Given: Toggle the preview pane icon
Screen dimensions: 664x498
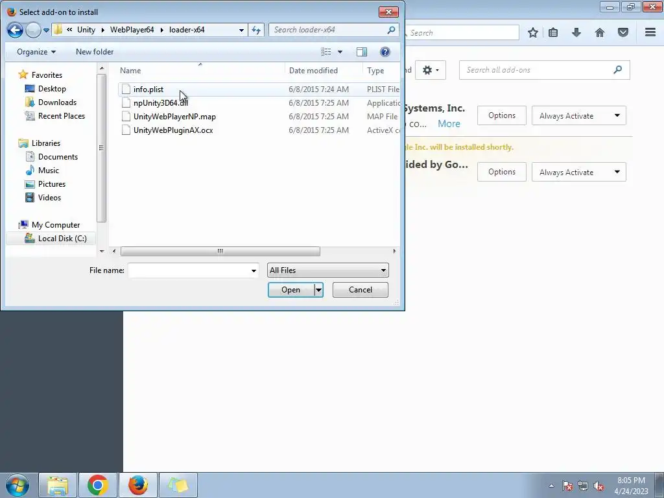Looking at the screenshot, I should coord(362,52).
